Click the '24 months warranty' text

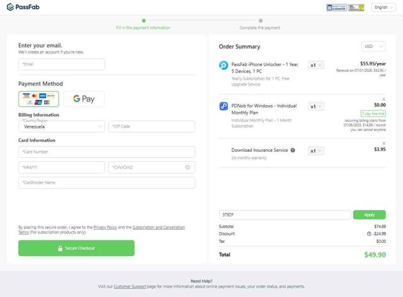pyautogui.click(x=249, y=158)
